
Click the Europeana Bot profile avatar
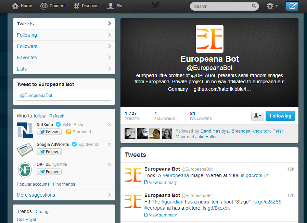209,39
